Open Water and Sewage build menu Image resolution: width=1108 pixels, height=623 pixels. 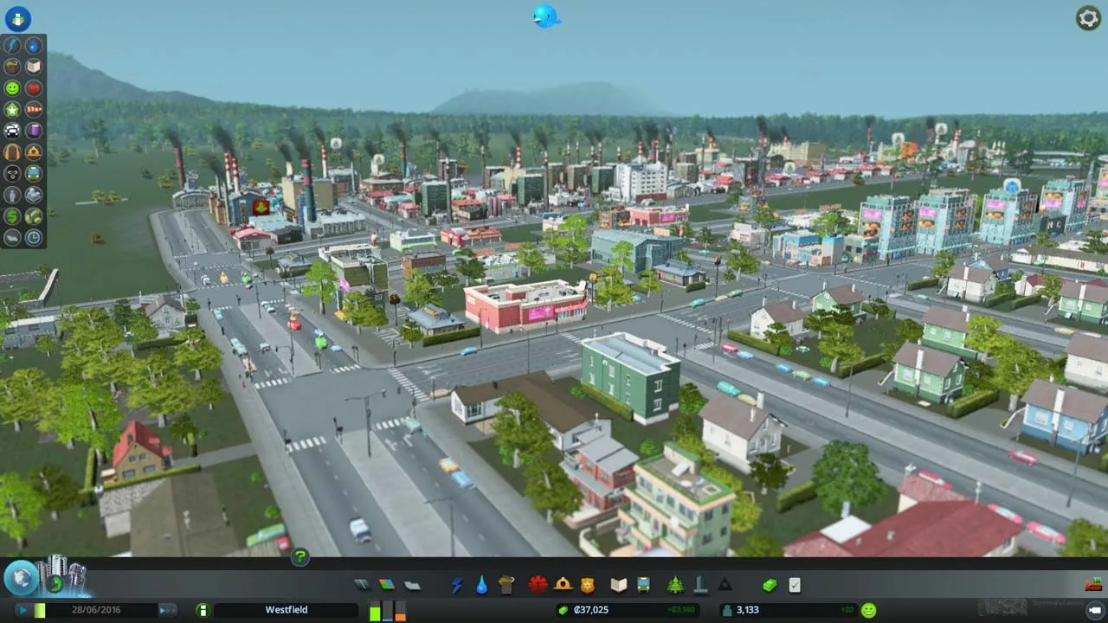click(x=481, y=585)
